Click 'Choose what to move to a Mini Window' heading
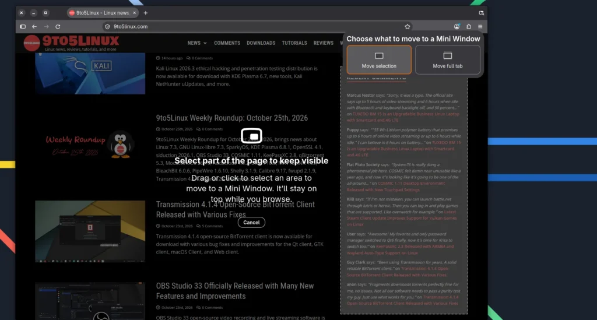Screen dimensions: 597x320 (x=413, y=39)
